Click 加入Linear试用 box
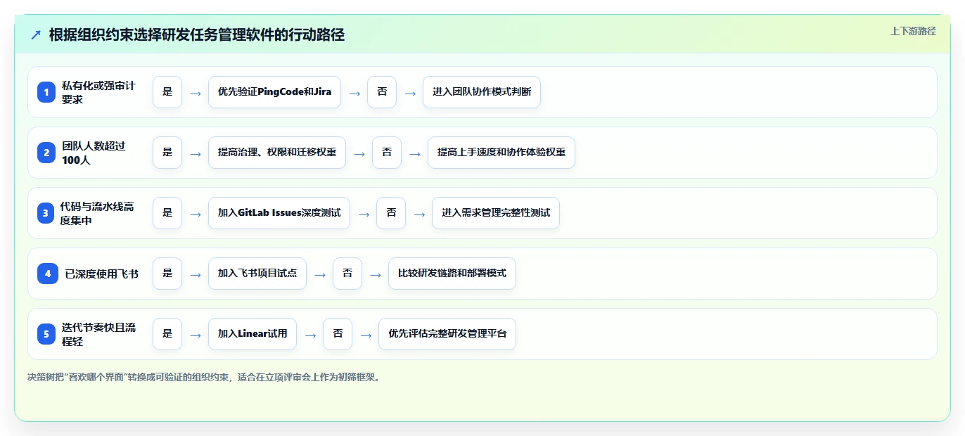This screenshot has width=965, height=436. 253,334
